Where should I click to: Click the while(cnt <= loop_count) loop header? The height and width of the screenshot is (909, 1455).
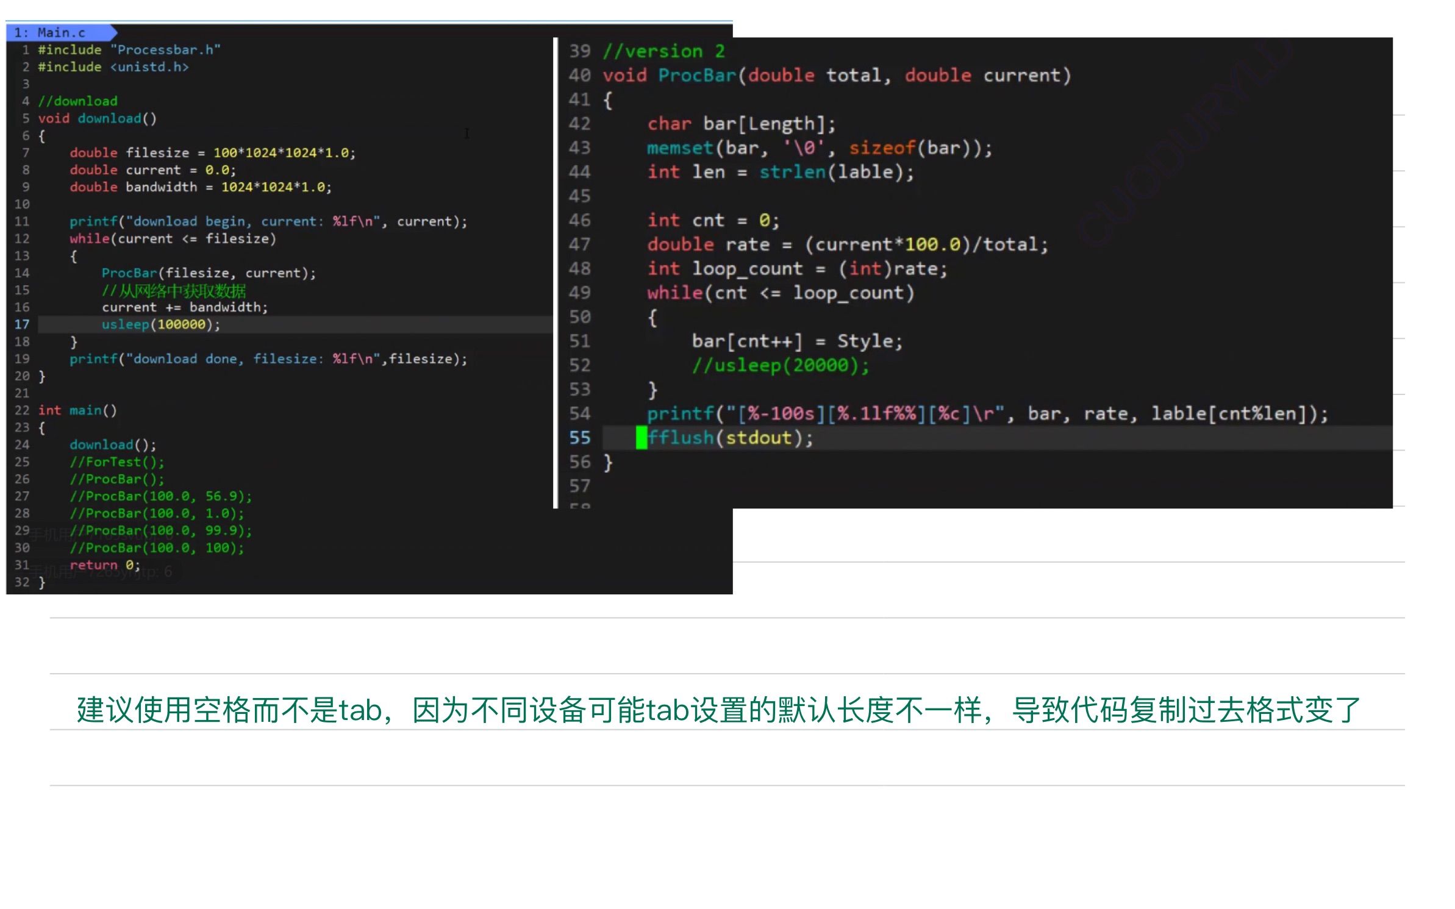coord(781,293)
